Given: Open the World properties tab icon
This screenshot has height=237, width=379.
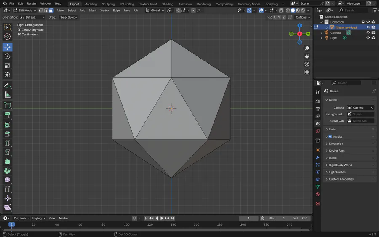Looking at the screenshot, I should [318, 131].
